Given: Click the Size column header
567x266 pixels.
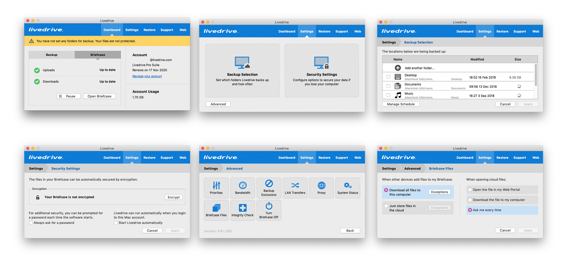Looking at the screenshot, I should point(518,59).
